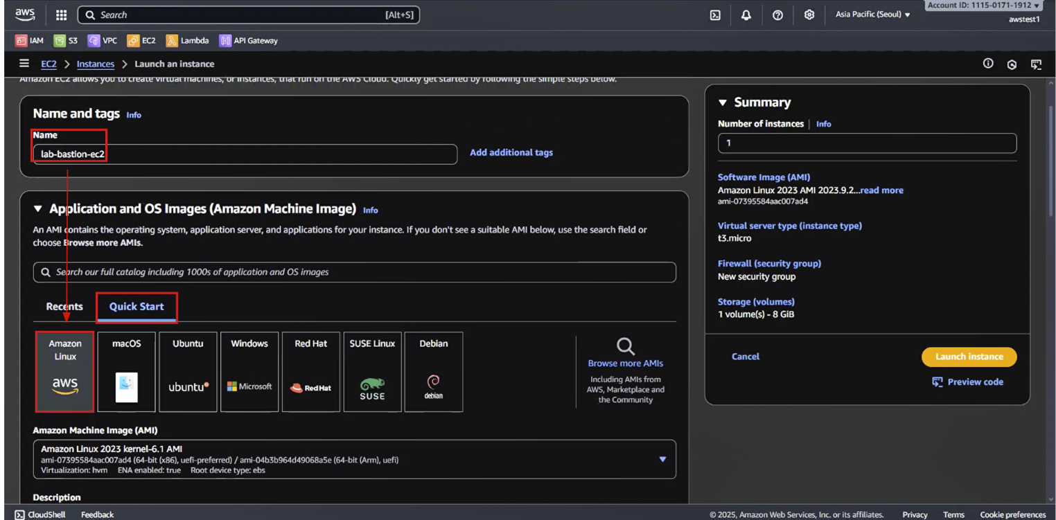1056x520 pixels.
Task: Open Storage (volumes) link
Action: (756, 302)
